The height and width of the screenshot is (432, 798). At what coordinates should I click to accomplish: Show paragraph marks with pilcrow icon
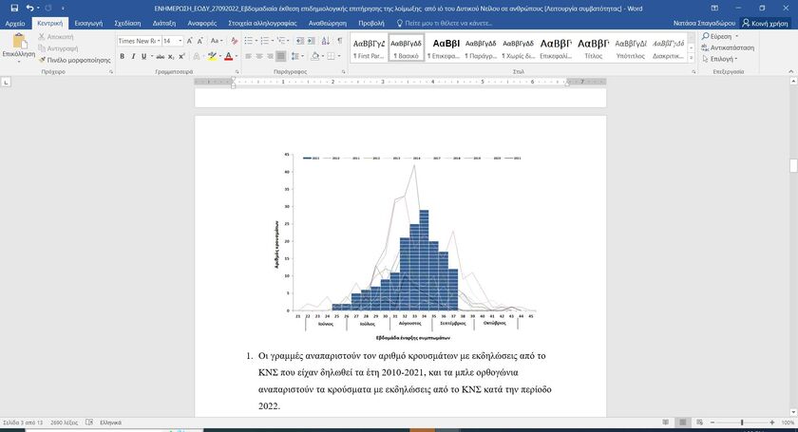tap(339, 41)
